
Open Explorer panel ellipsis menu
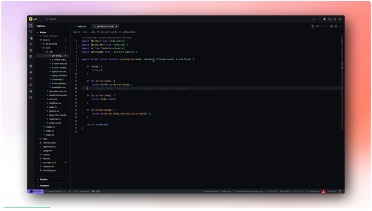(x=66, y=26)
